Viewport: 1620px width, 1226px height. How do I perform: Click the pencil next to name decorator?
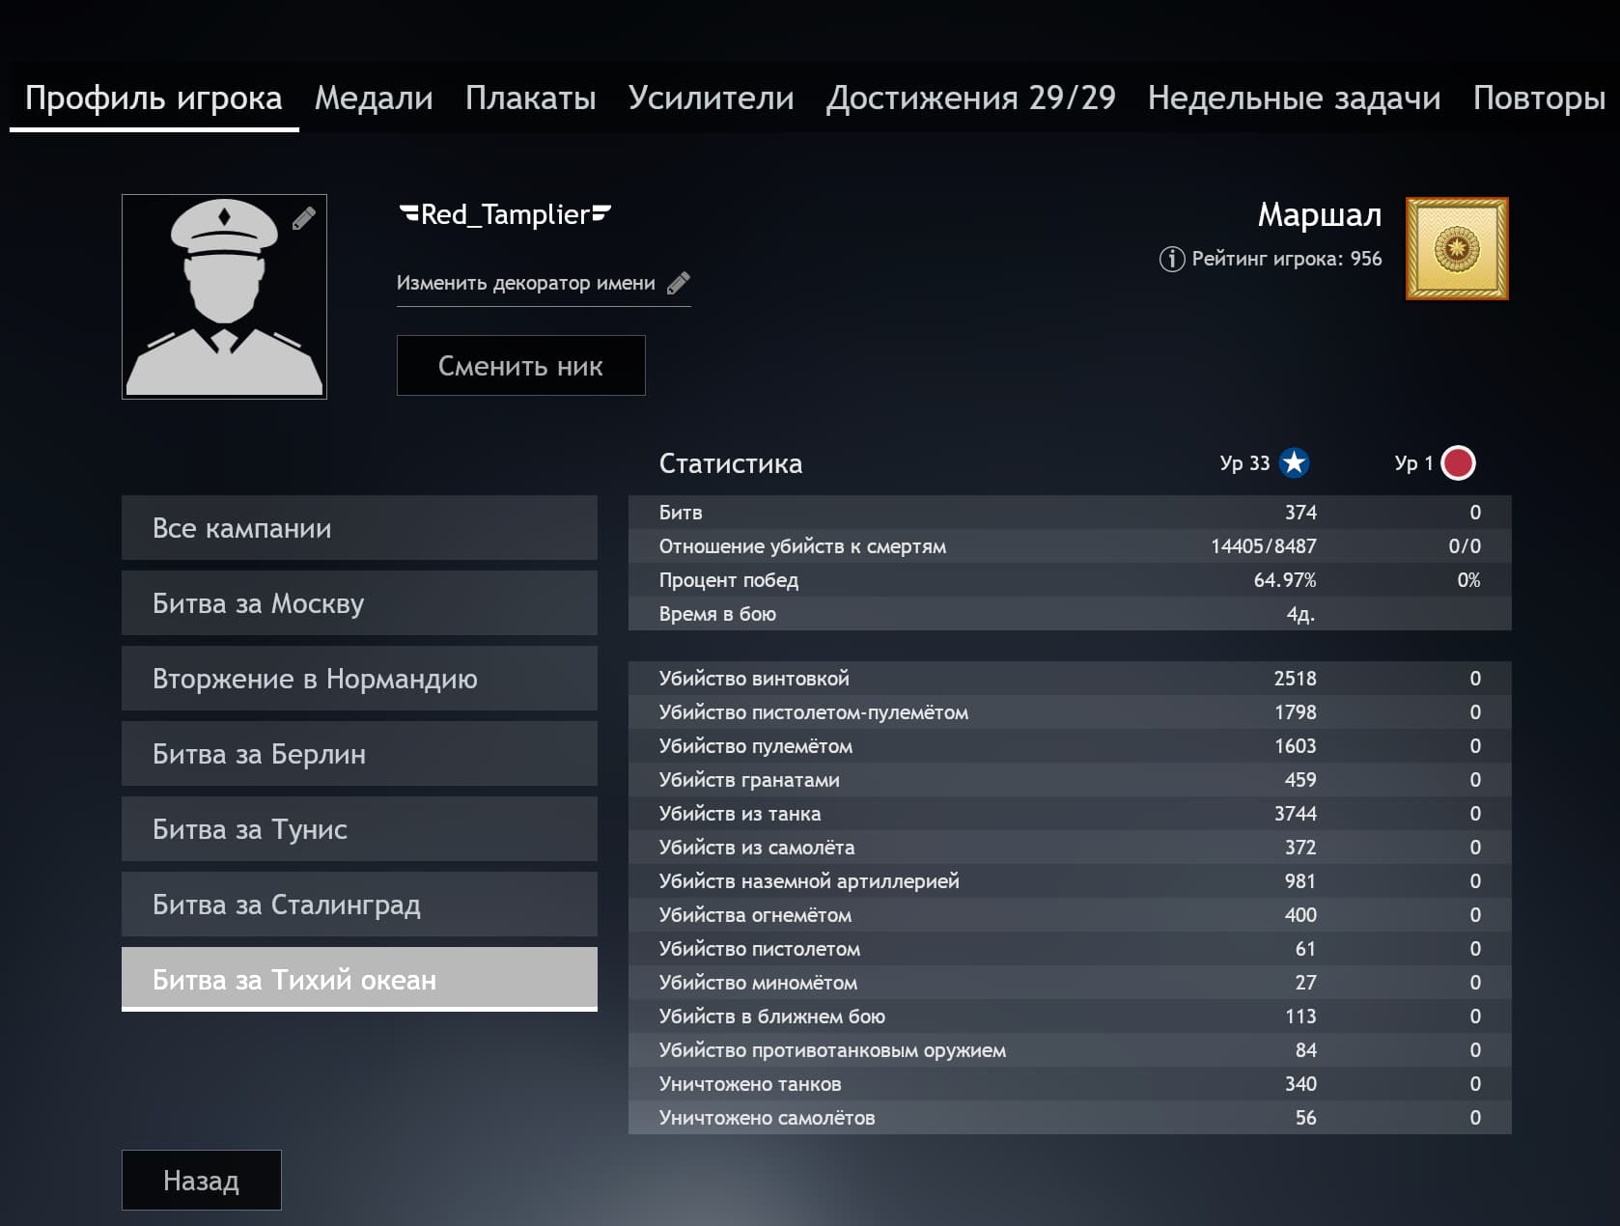tap(679, 283)
